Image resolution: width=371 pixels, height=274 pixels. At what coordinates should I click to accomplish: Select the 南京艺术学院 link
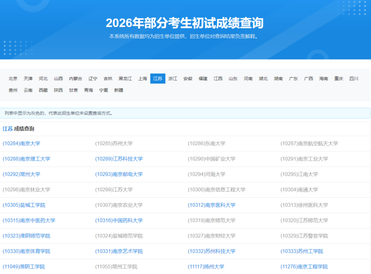[119, 251]
